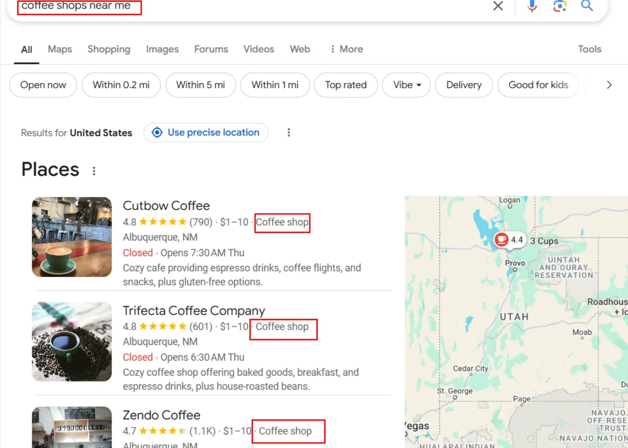The width and height of the screenshot is (628, 448).
Task: Enable the Good for kids filter
Action: click(x=538, y=85)
